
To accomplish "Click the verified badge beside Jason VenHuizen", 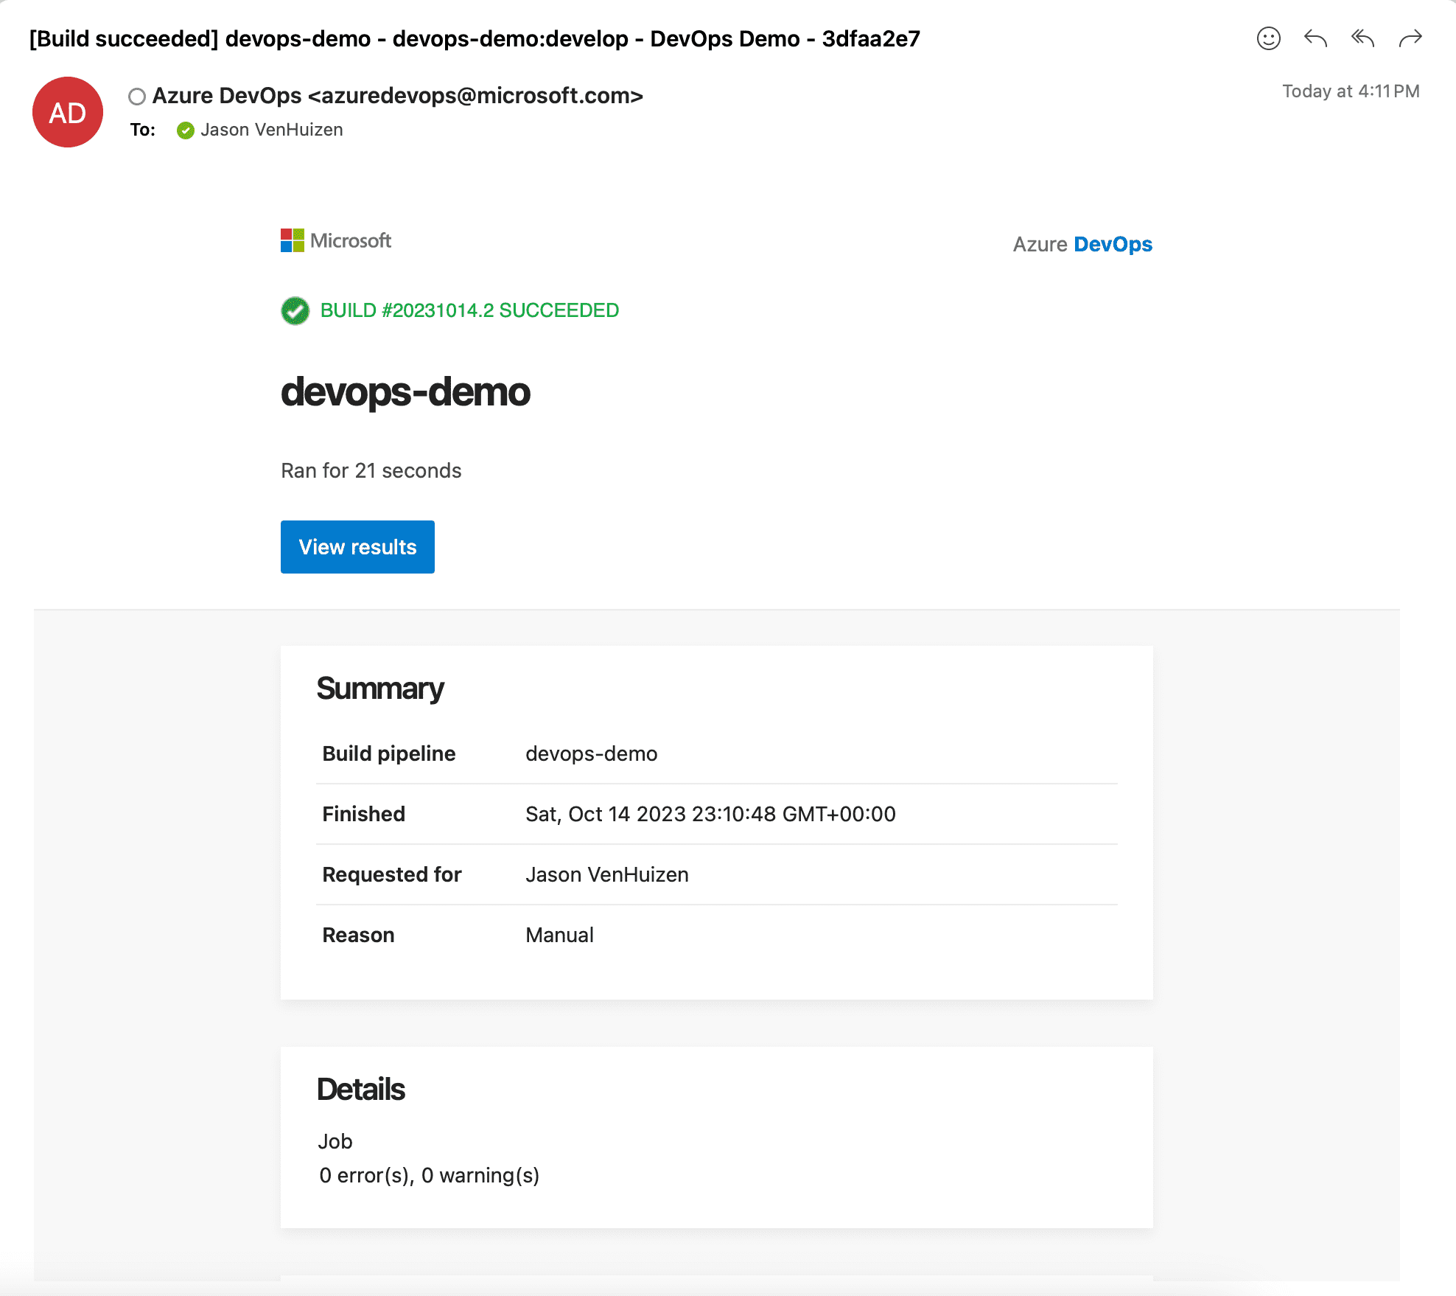I will click(x=185, y=130).
